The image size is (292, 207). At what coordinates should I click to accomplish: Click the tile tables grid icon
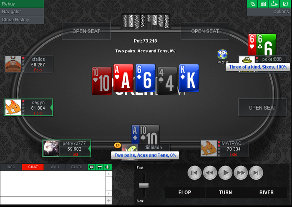[x=263, y=4]
